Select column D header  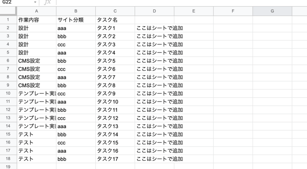pyautogui.click(x=154, y=11)
